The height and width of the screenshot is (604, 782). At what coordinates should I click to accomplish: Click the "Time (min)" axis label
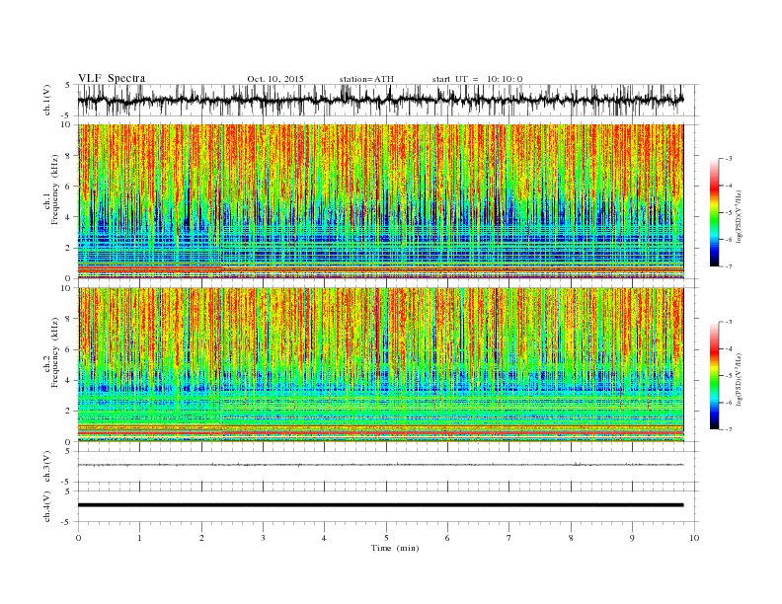click(395, 548)
